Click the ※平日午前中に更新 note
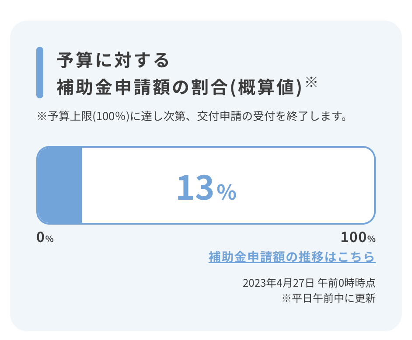Screen dimensions: 412x340 (329, 298)
